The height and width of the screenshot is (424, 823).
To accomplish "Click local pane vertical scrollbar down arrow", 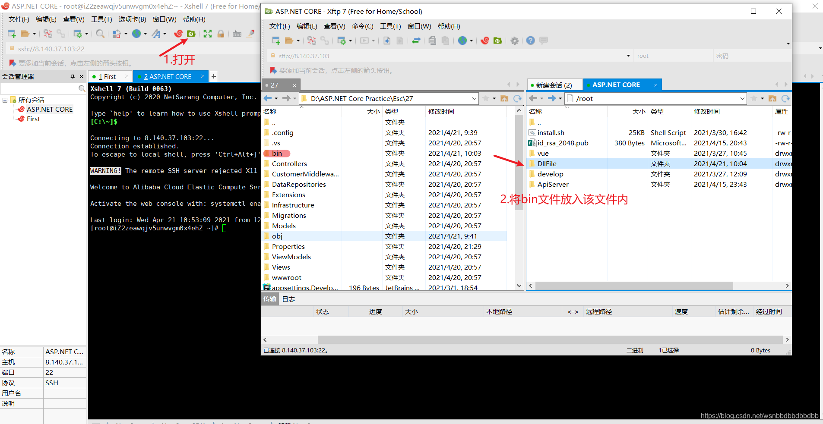I will click(x=519, y=286).
